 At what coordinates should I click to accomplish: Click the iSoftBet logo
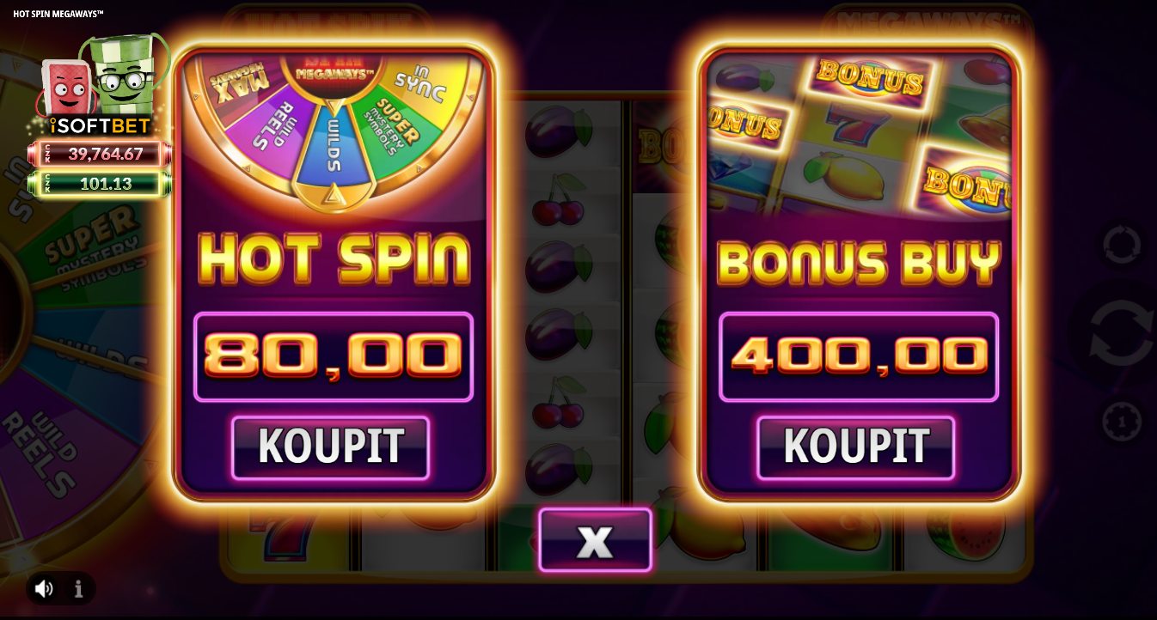coord(100,126)
